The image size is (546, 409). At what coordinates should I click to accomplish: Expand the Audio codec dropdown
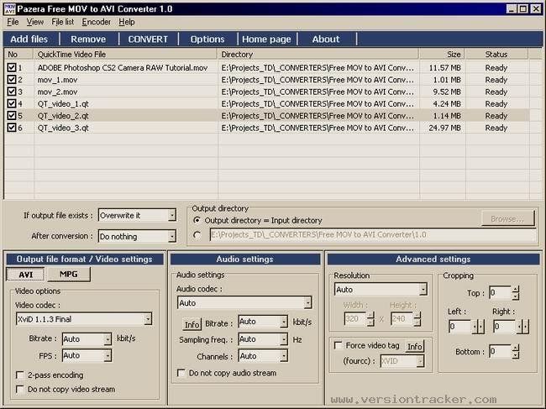[x=307, y=303]
